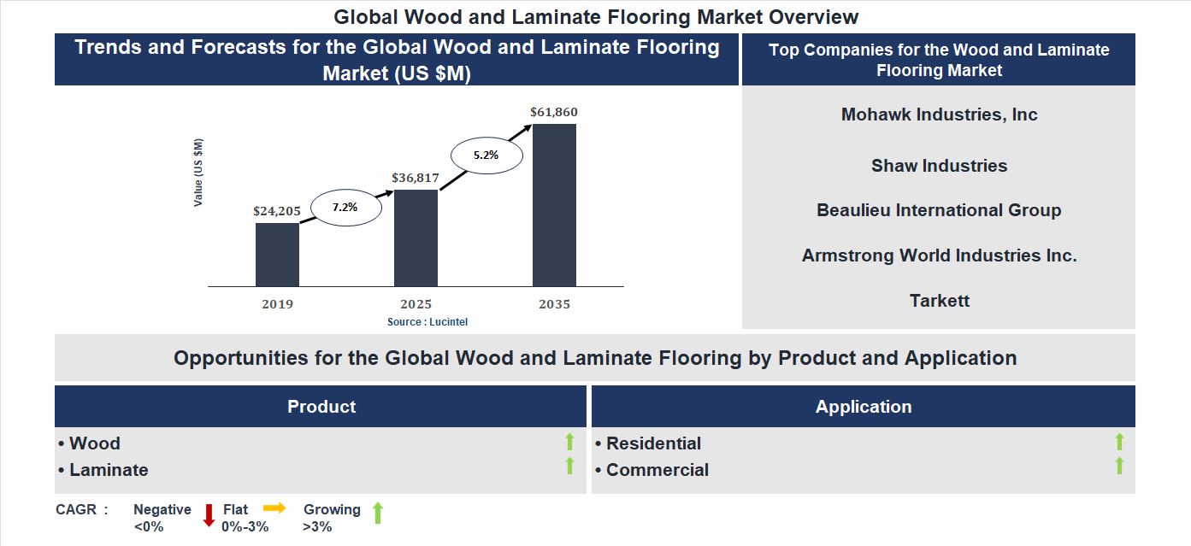This screenshot has width=1191, height=546.
Task: Expand the Application panel header
Action: (864, 407)
